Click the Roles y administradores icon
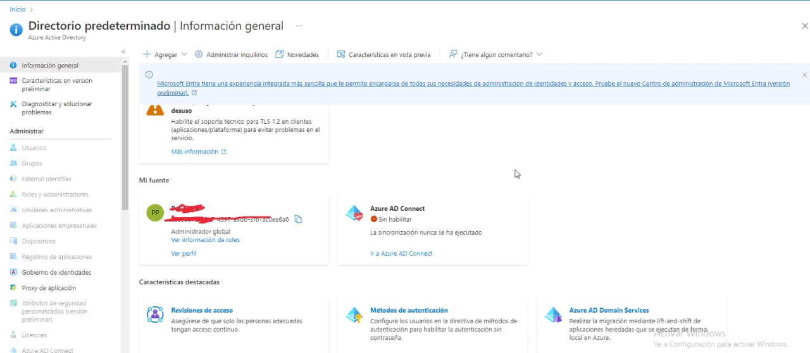810x353 pixels. tap(13, 194)
